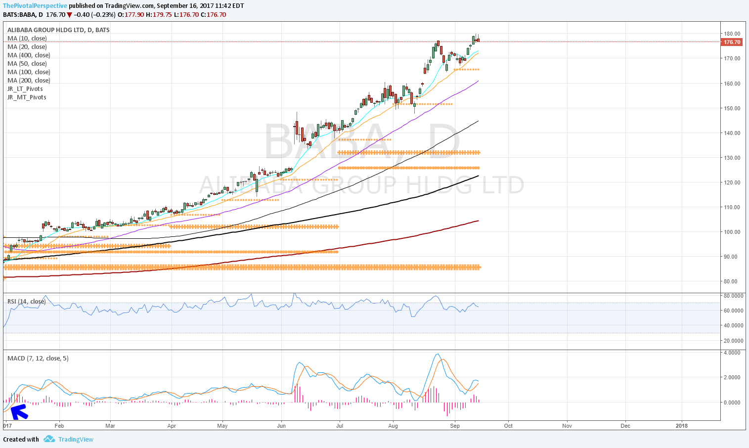Image resolution: width=749 pixels, height=448 pixels.
Task: Click the 100.00 price axis label
Action: point(732,232)
